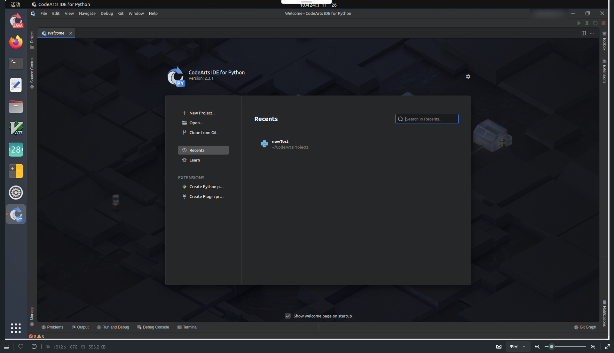Open the editor more actions ellipsis menu
Screen dimensions: 614x353
(592, 33)
